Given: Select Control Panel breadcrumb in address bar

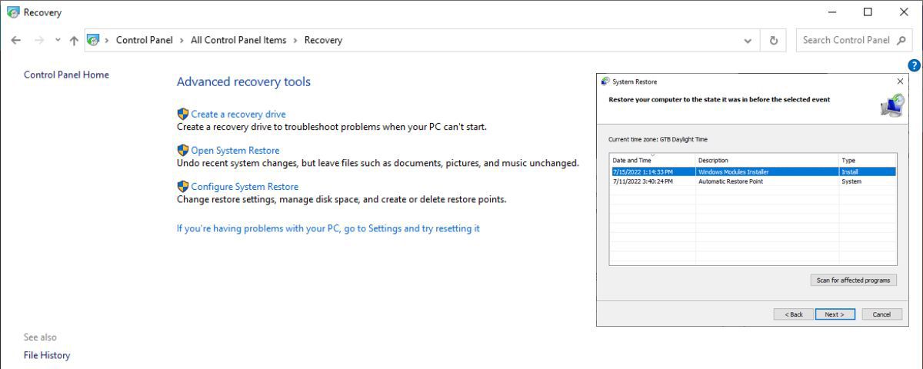Looking at the screenshot, I should click(144, 40).
